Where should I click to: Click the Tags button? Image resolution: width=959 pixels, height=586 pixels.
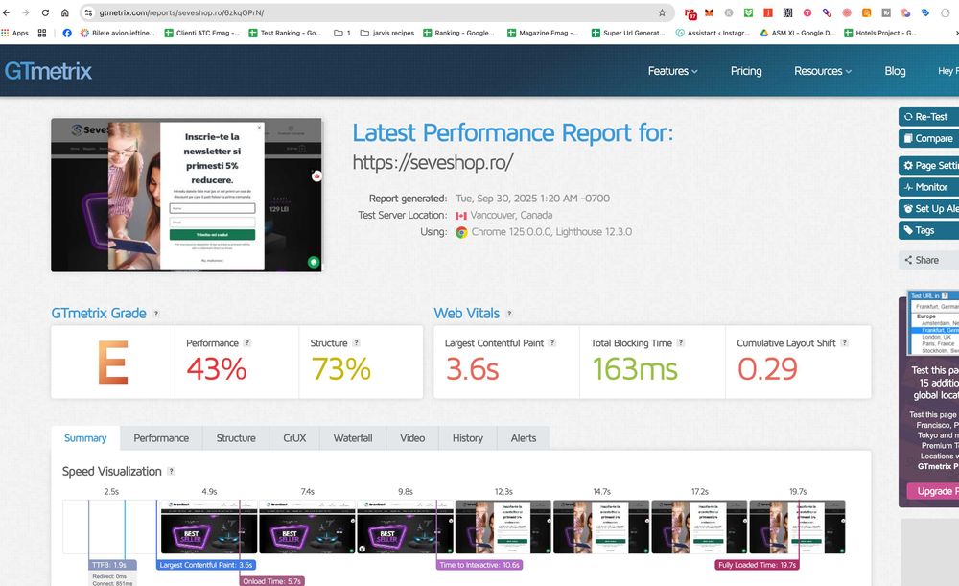tap(928, 230)
